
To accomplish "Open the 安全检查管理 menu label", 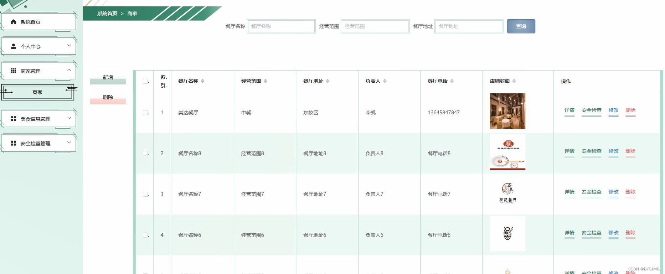I will [35, 144].
